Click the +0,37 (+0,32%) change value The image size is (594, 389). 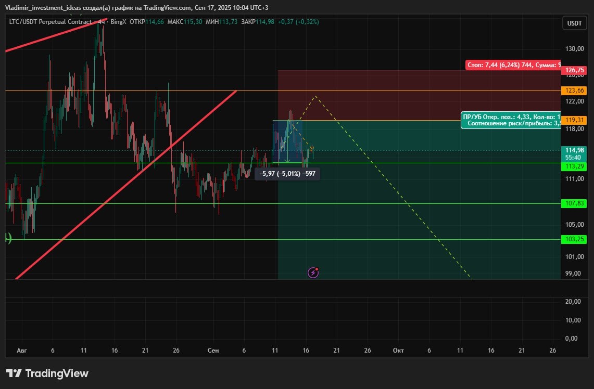pos(298,22)
